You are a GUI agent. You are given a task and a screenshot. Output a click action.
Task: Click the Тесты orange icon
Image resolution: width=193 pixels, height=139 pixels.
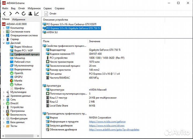tap(8, 126)
